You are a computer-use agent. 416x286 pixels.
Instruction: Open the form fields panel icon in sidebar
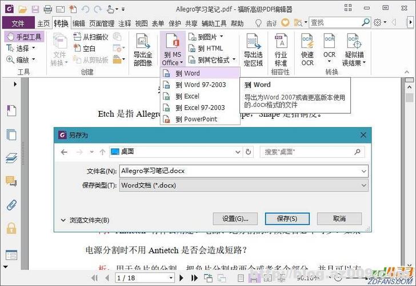(x=11, y=255)
